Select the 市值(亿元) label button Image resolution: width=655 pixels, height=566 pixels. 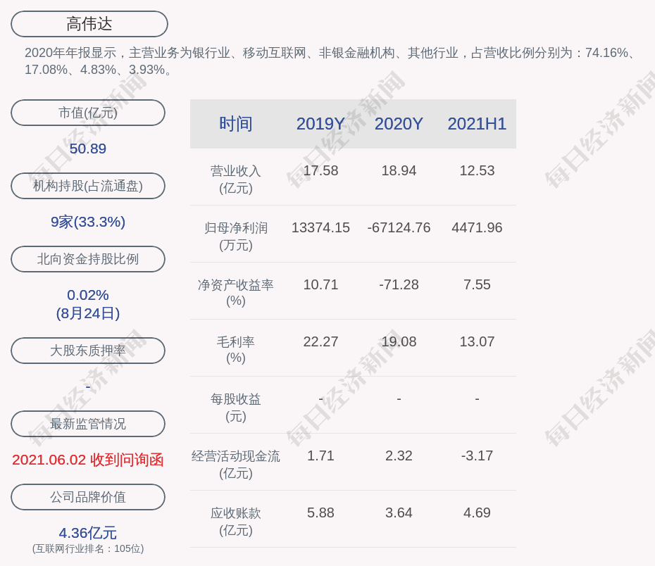tap(88, 113)
